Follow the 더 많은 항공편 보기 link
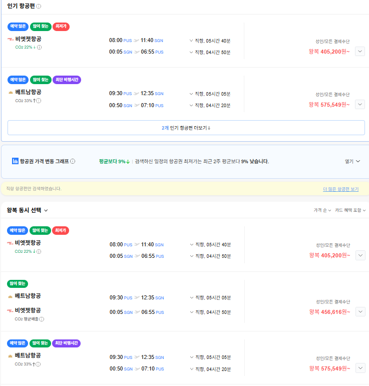The height and width of the screenshot is (386, 369). coord(340,189)
